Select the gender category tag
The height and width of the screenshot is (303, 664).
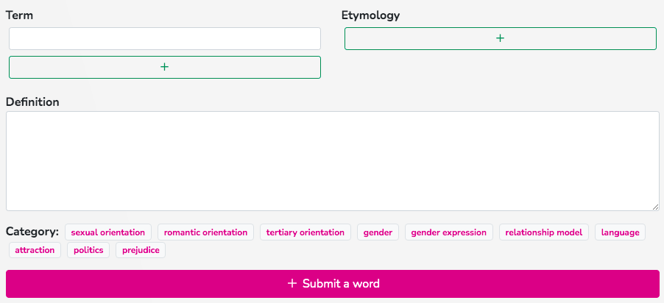pyautogui.click(x=378, y=232)
